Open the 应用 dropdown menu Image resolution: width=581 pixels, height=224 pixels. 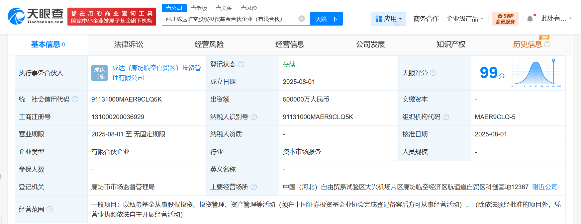(x=389, y=19)
